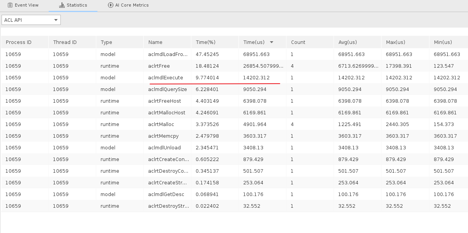Viewport: 468px width, 233px height.
Task: Click the 1225.491 average value
Action: click(x=350, y=124)
